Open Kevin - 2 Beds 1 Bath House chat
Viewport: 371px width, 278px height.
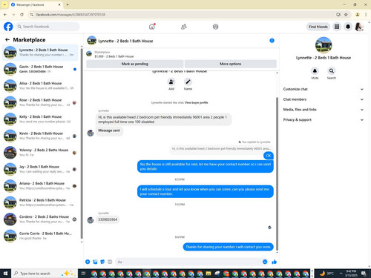pos(40,136)
